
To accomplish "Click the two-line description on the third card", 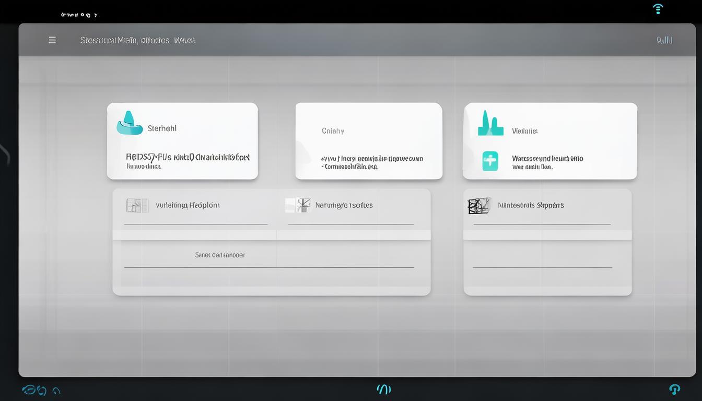I will 547,162.
